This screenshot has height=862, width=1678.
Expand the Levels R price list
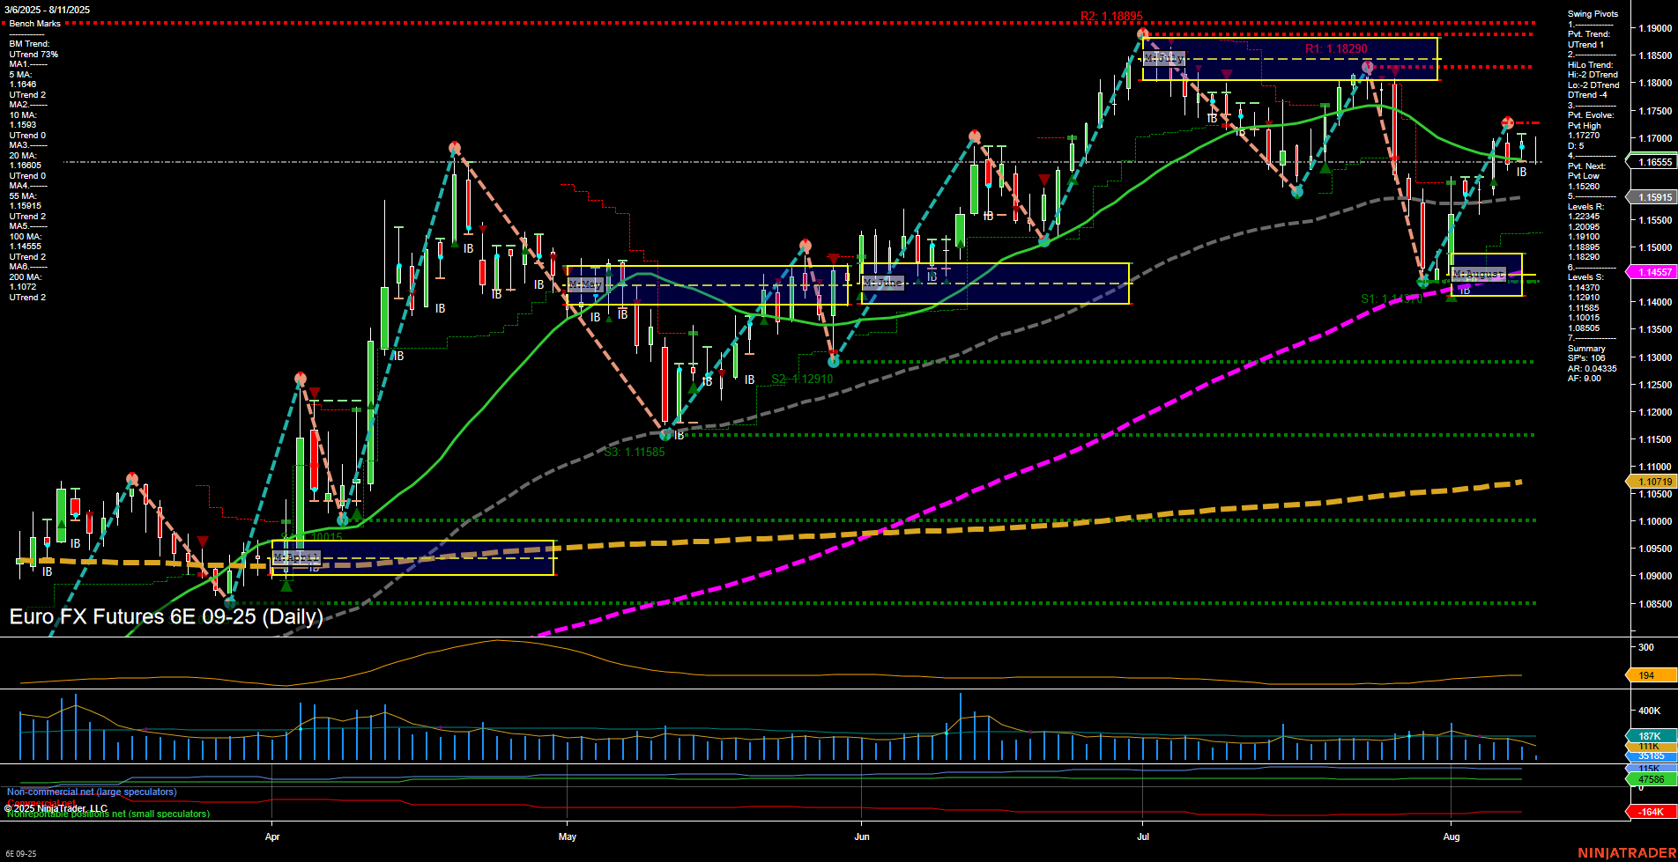1586,207
